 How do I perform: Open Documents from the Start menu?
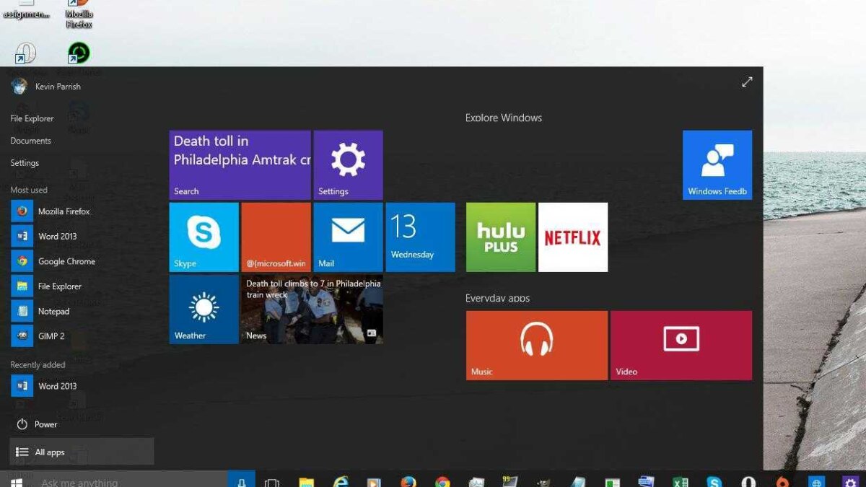[30, 141]
